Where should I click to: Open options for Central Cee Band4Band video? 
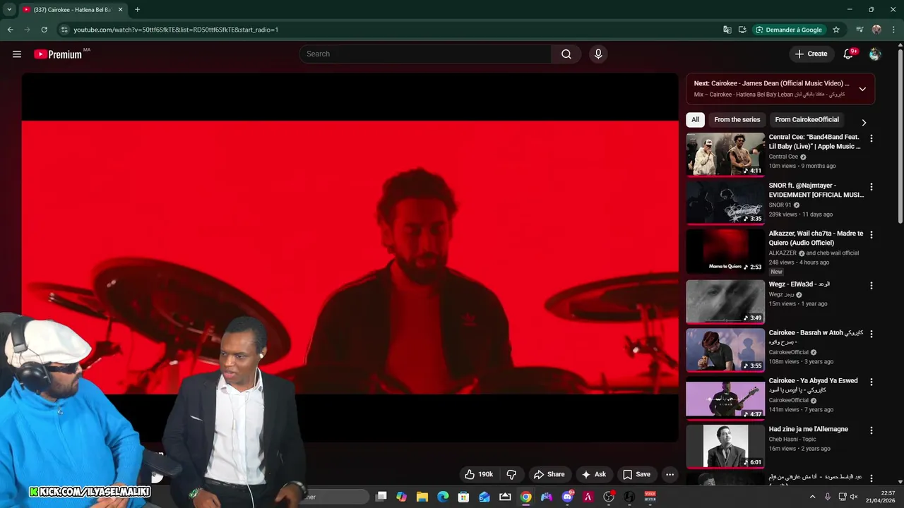[871, 139]
